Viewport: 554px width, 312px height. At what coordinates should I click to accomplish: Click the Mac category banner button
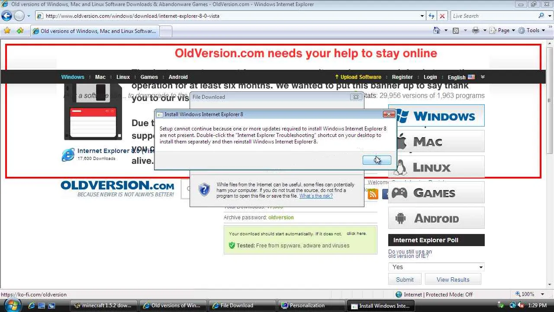[x=436, y=141]
